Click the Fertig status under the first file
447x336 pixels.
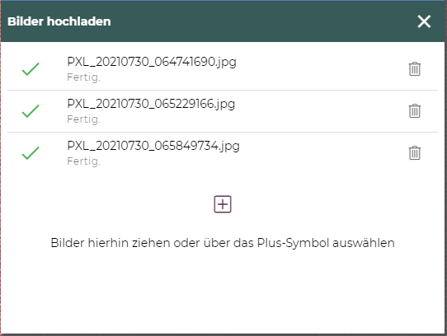[84, 77]
